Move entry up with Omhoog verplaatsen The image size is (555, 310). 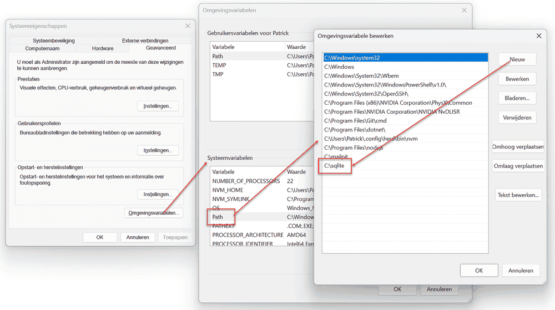(517, 147)
